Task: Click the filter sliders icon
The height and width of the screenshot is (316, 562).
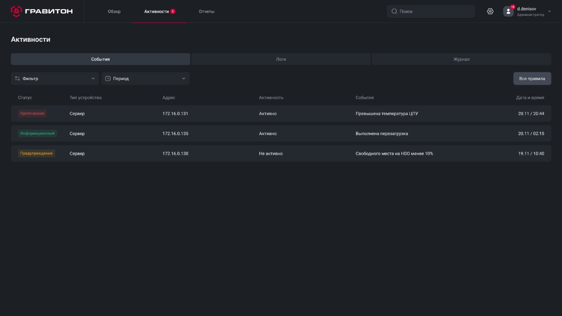Action: point(18,79)
